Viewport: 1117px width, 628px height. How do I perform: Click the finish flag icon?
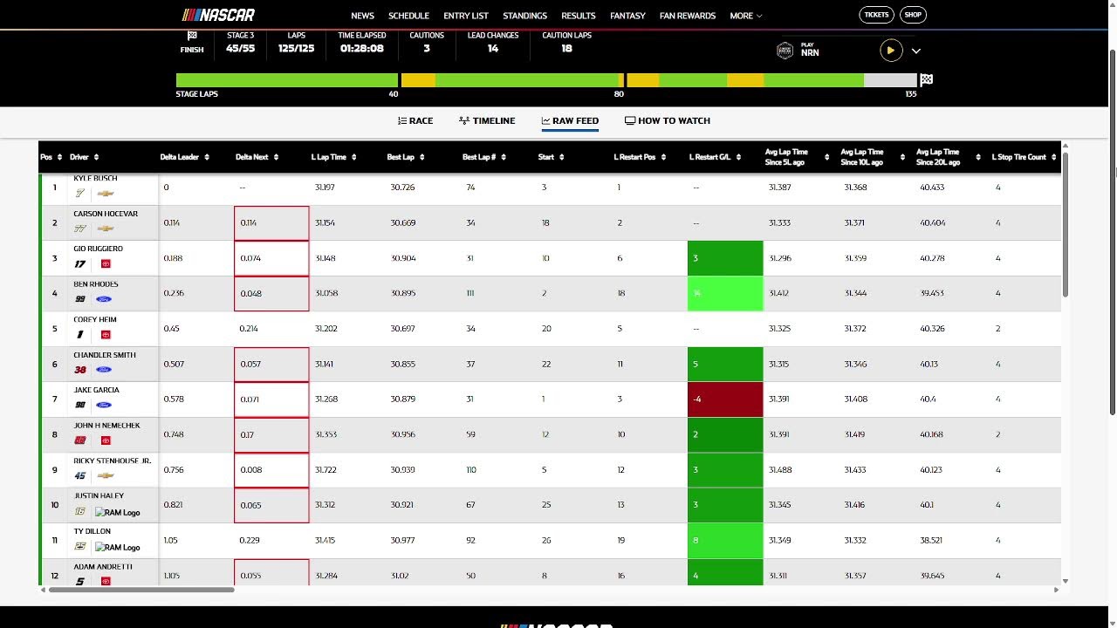[192, 36]
